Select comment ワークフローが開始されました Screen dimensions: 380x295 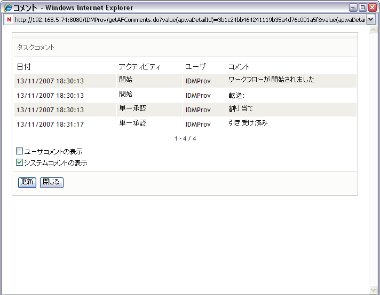(272, 80)
